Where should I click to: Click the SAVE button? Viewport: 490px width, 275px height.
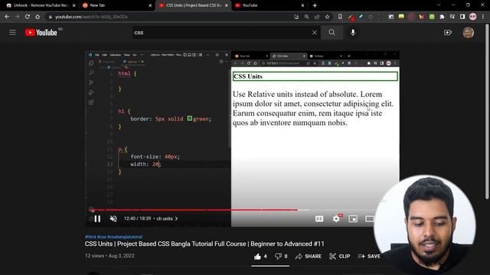(369, 257)
